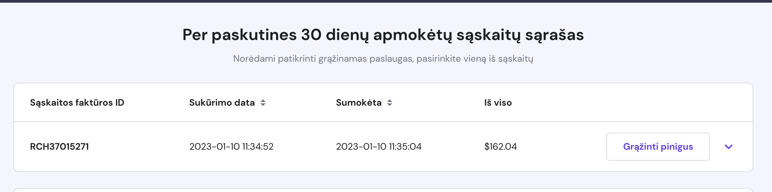772x192 pixels.
Task: Click the subtitle starting with Norėdami patikrinti
Action: (383, 59)
